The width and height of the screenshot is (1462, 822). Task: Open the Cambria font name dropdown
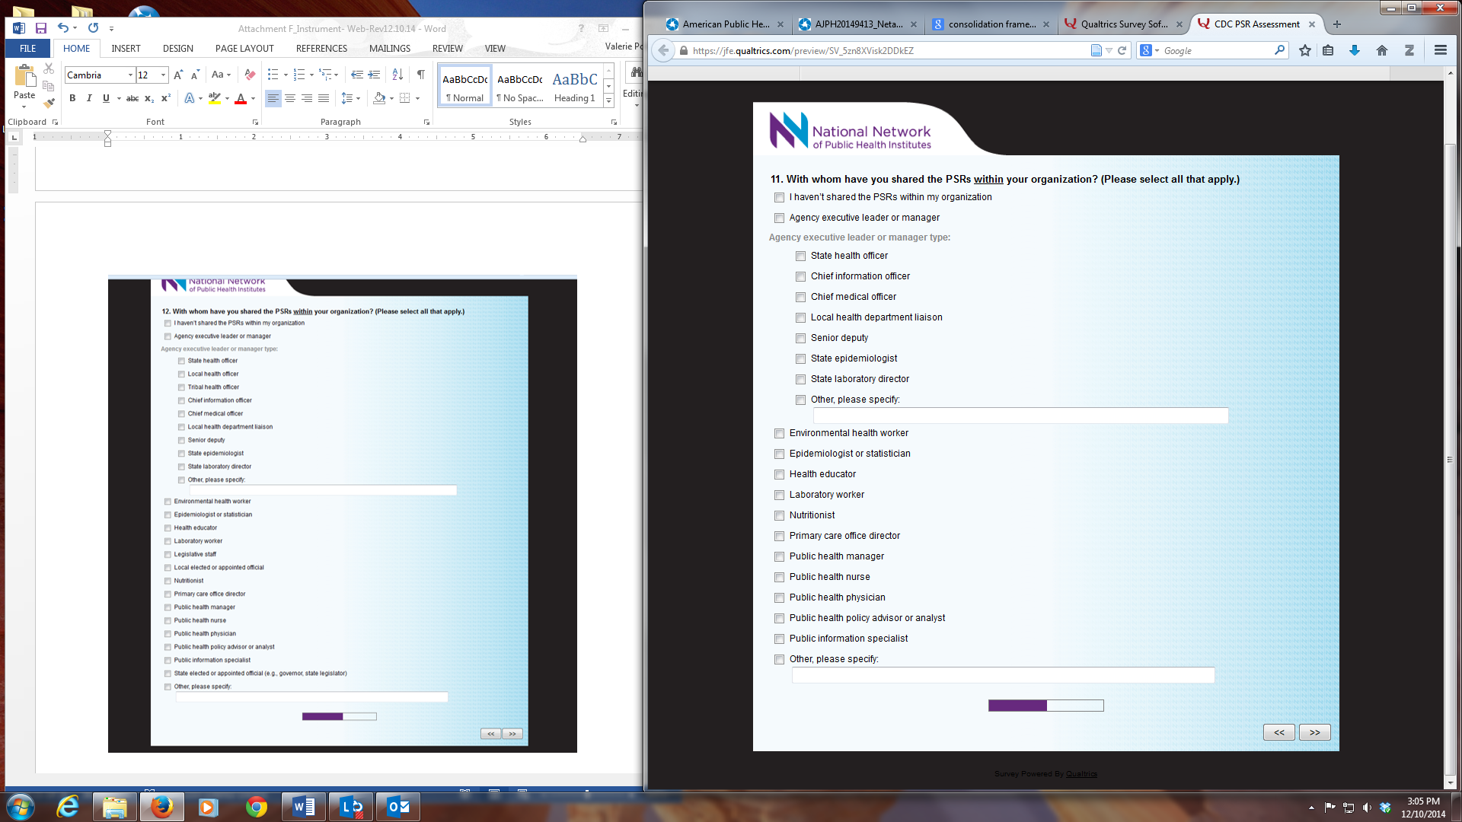coord(130,75)
